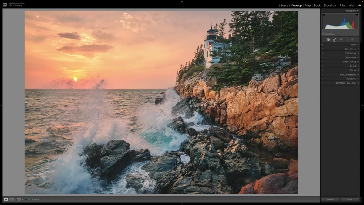Open the Masking tool
364x205 pixels.
(352, 39)
